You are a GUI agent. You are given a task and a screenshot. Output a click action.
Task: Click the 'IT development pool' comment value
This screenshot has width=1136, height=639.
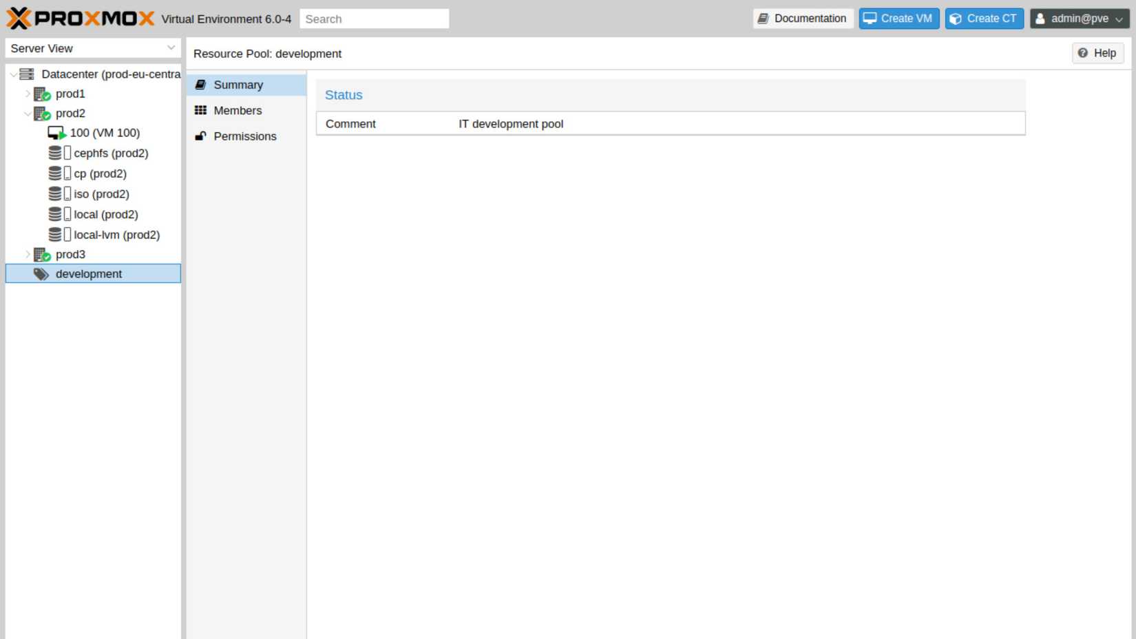511,124
